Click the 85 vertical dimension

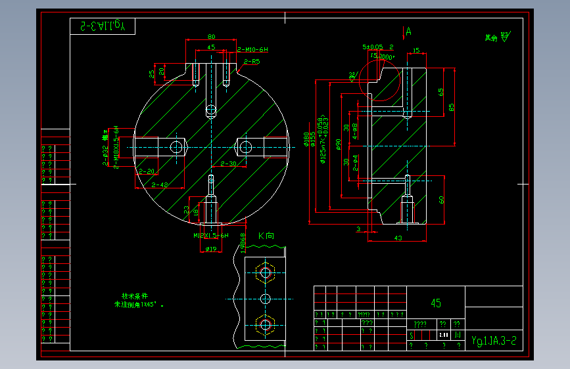452,108
